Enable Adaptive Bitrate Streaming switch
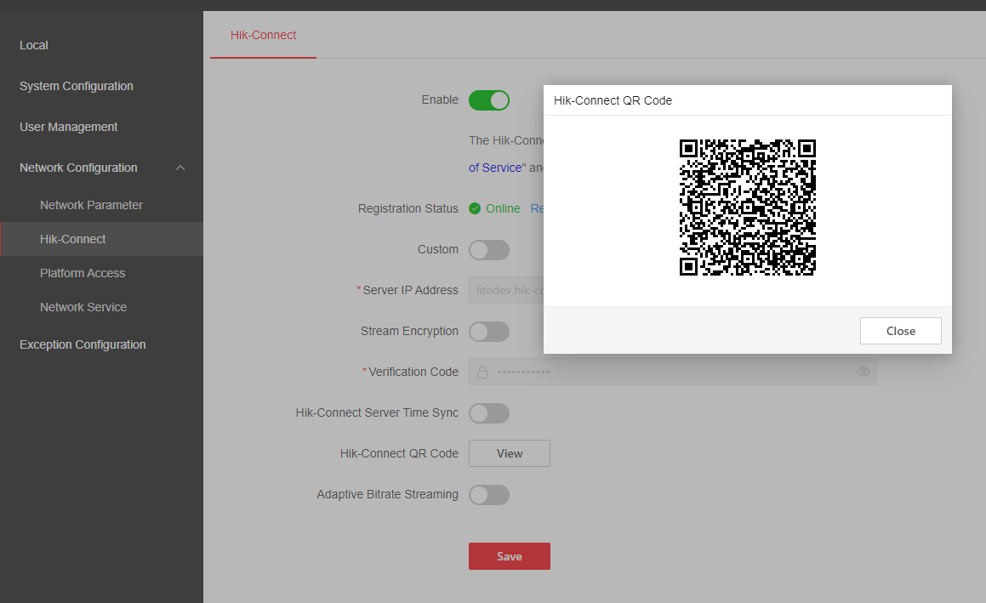The image size is (986, 603). pyautogui.click(x=489, y=495)
